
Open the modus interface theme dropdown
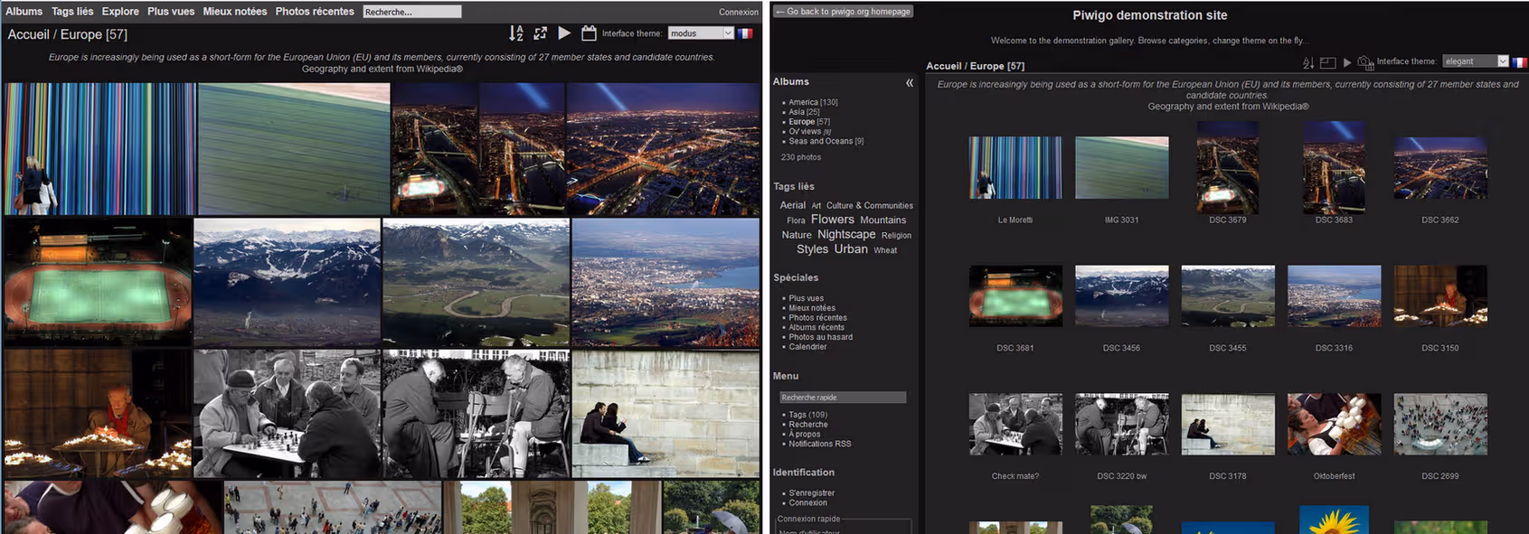point(701,33)
